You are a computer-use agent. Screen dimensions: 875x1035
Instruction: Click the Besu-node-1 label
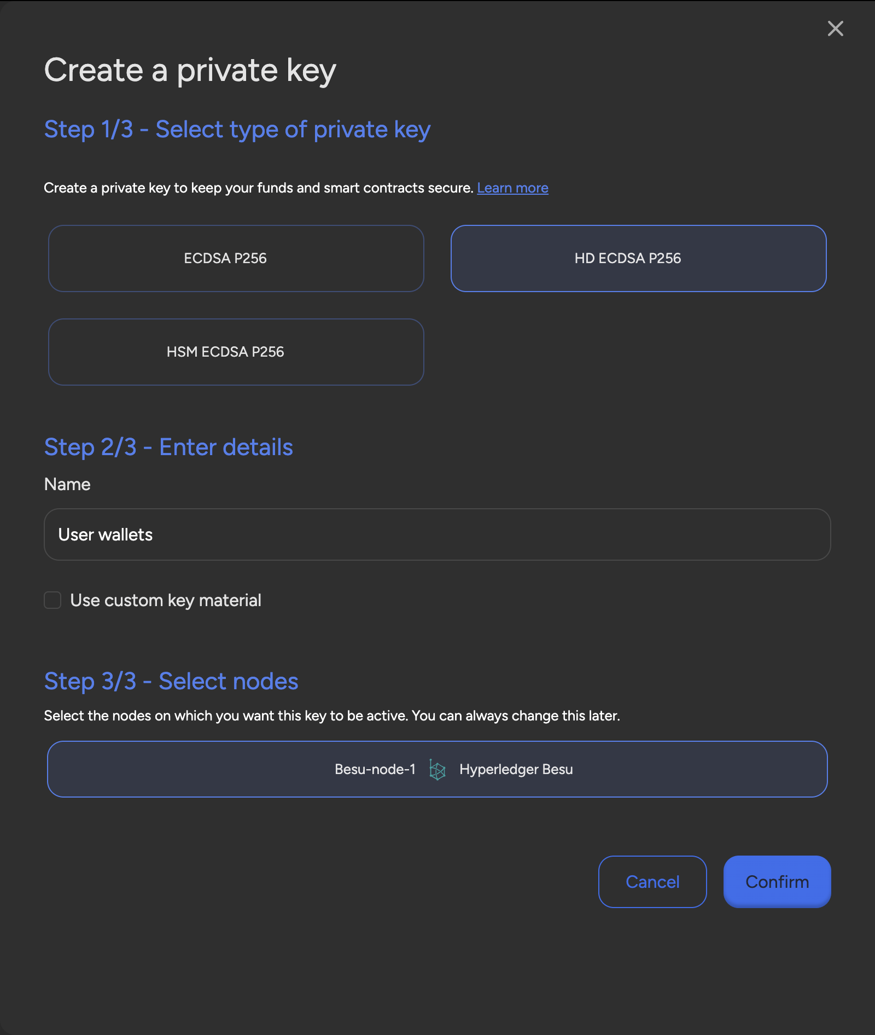pos(375,769)
